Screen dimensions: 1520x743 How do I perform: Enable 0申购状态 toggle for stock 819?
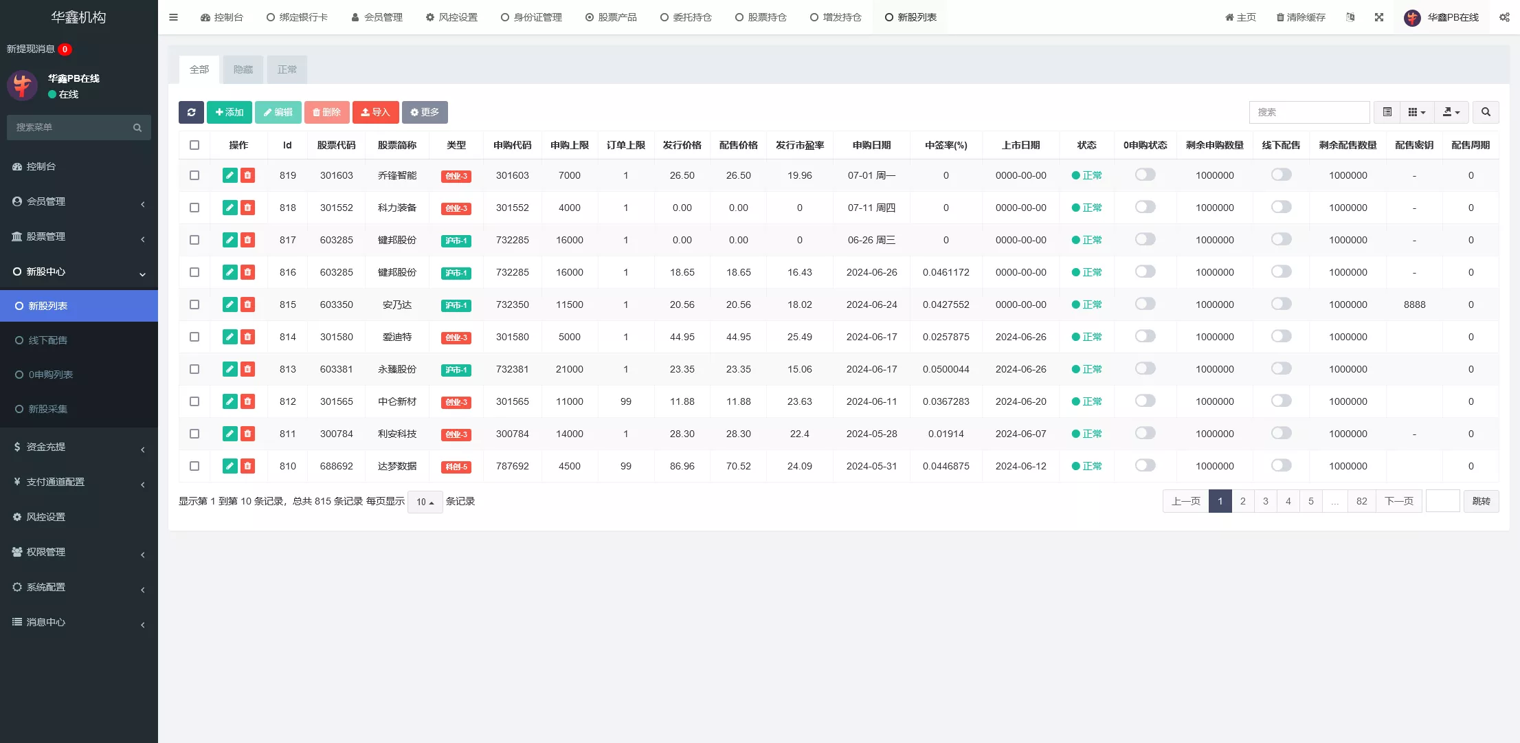click(1144, 175)
